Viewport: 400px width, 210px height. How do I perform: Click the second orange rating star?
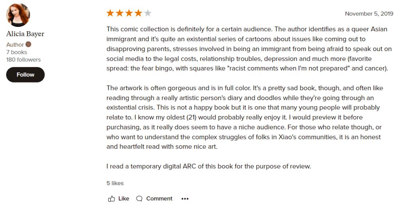(x=120, y=13)
